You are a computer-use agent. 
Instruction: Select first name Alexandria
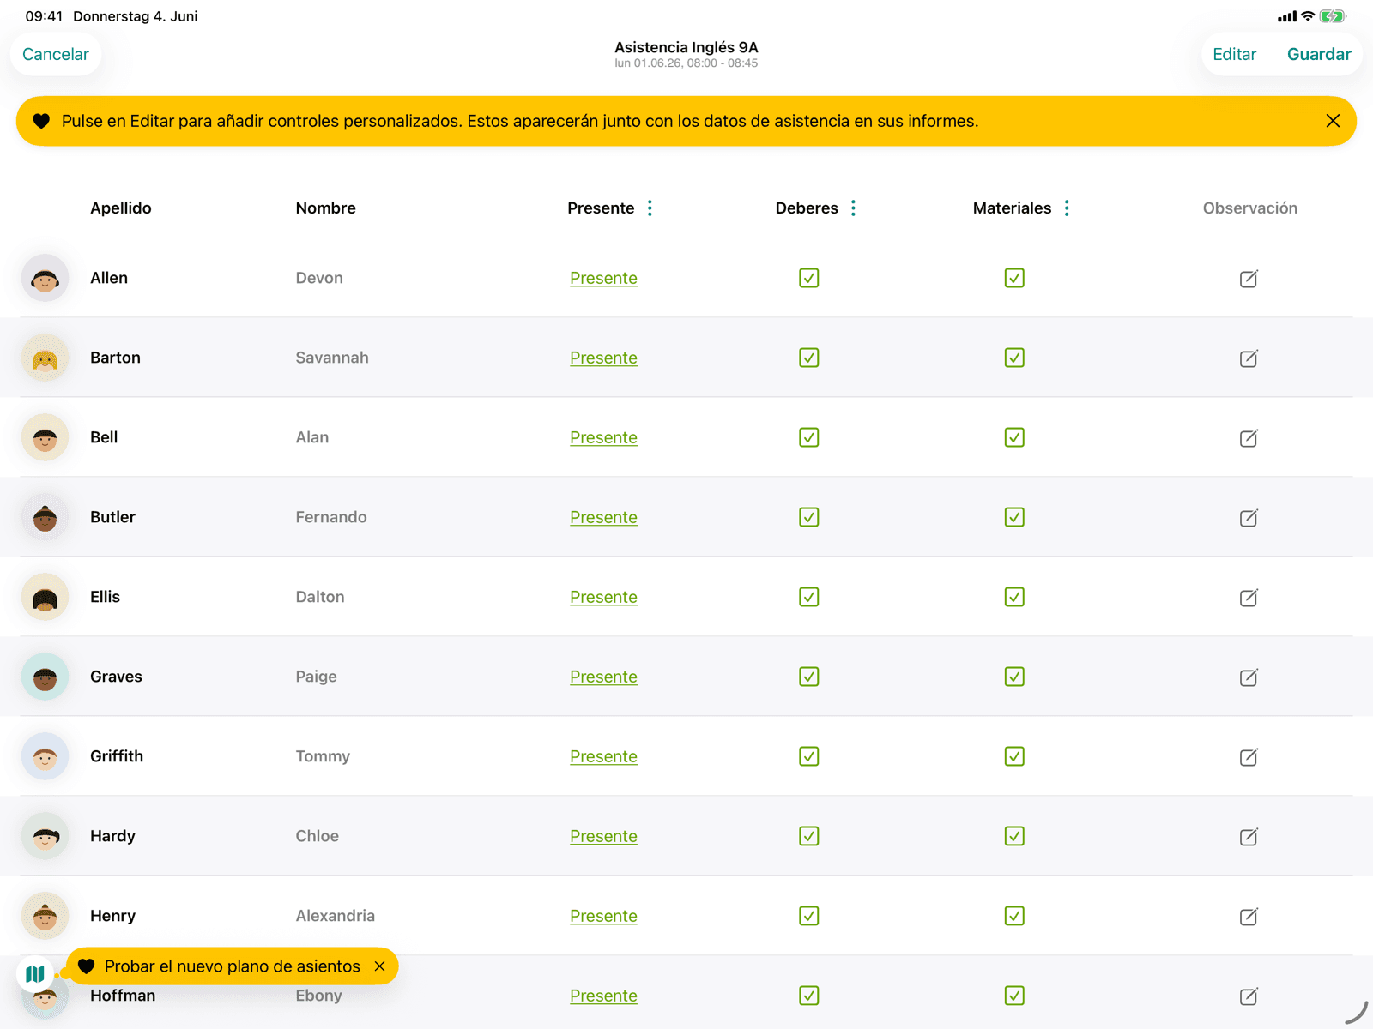click(335, 916)
